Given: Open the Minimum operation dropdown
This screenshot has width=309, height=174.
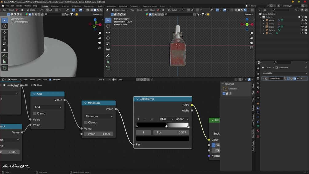Looking at the screenshot, I should [99, 116].
